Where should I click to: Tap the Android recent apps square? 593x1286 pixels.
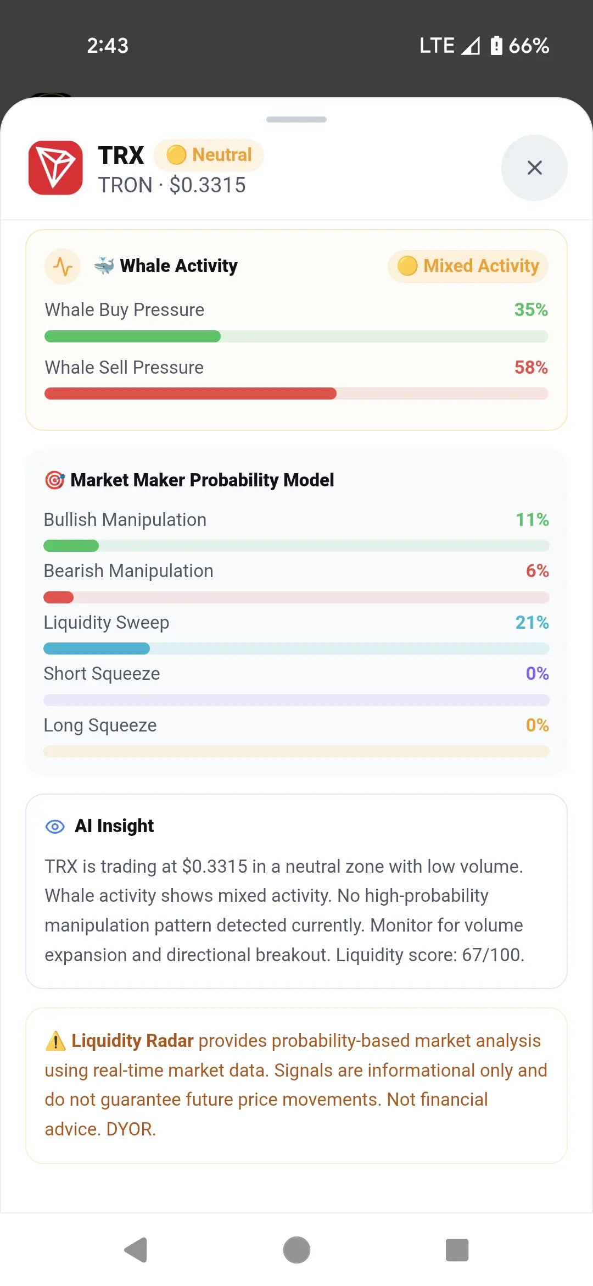(457, 1250)
